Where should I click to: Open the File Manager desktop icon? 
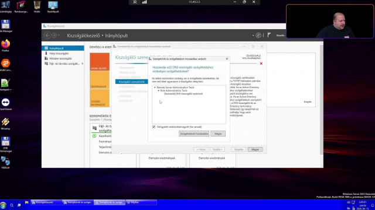pyautogui.click(x=5, y=26)
